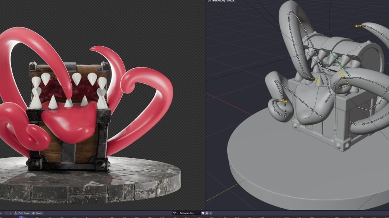Select the yellow bone on the left tentacle
Image resolution: width=389 pixels, height=218 pixels.
coord(279,101)
